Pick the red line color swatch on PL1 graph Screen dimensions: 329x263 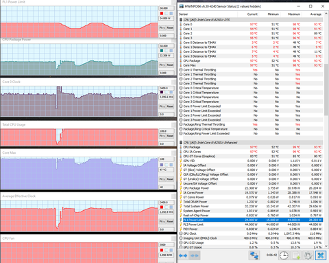162,13
